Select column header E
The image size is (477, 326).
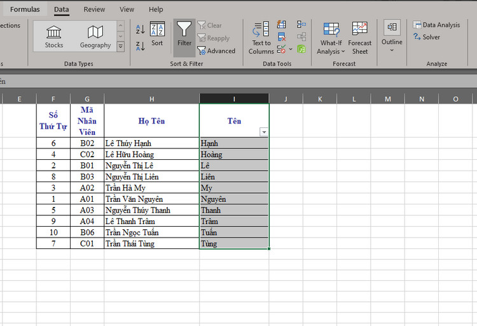[20, 99]
